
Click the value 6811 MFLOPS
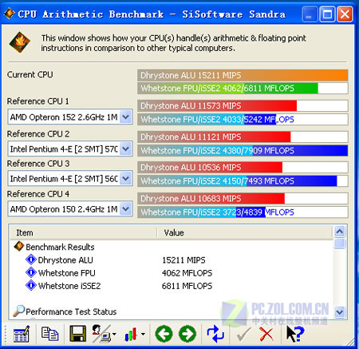point(187,286)
